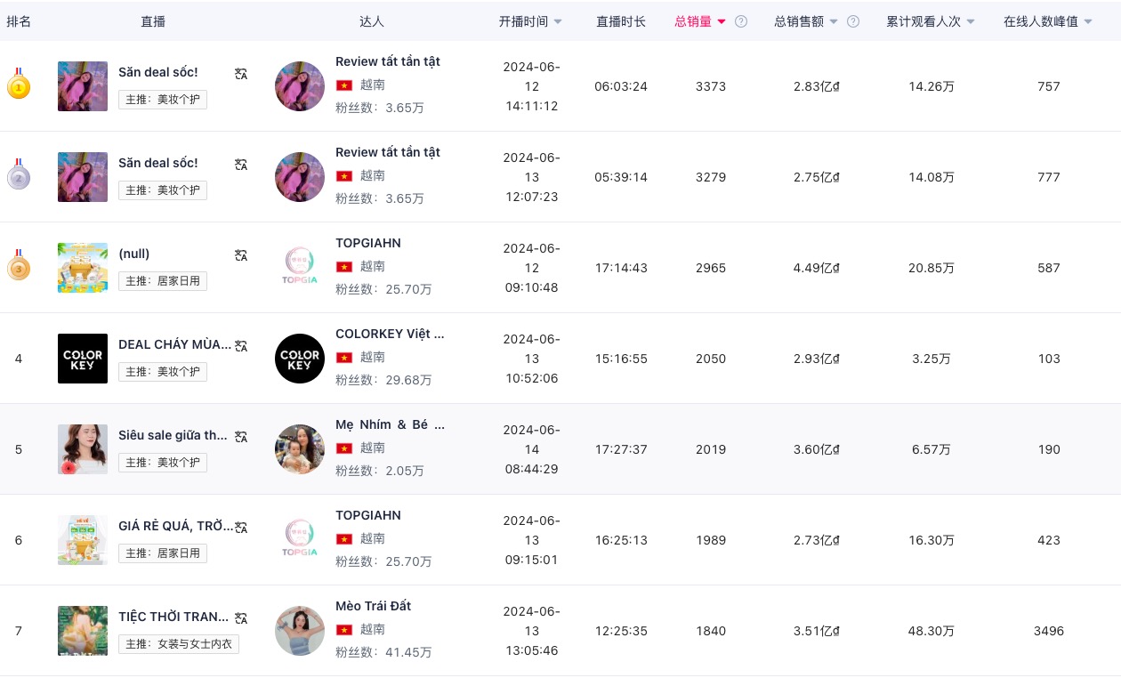Sort by 在线人数峰值 column
The width and height of the screenshot is (1121, 686).
point(1088,21)
